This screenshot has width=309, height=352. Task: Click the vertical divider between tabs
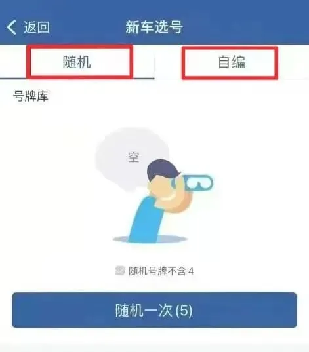[x=155, y=62]
